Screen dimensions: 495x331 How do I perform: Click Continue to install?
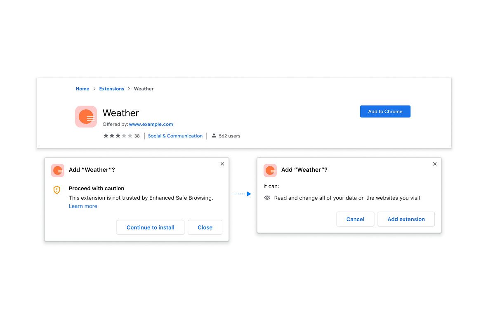pyautogui.click(x=151, y=227)
